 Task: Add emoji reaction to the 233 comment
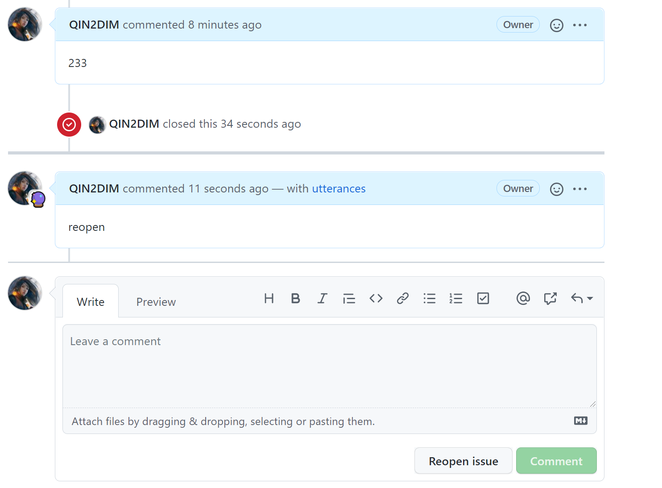point(556,25)
